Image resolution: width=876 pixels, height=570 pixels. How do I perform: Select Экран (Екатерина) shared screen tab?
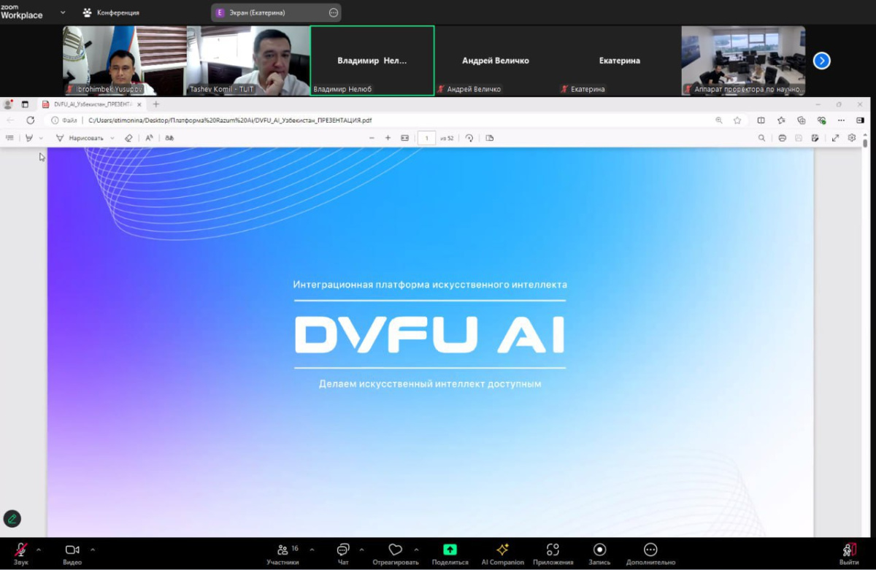pyautogui.click(x=276, y=12)
